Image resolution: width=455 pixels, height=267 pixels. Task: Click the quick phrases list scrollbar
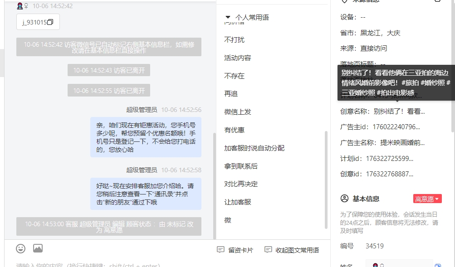click(x=326, y=180)
